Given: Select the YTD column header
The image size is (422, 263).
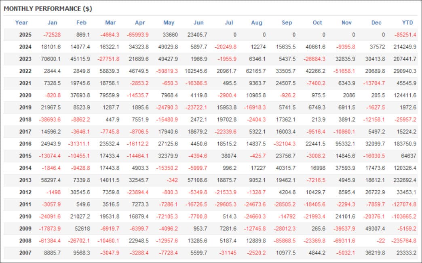Looking at the screenshot, I should [407, 23].
